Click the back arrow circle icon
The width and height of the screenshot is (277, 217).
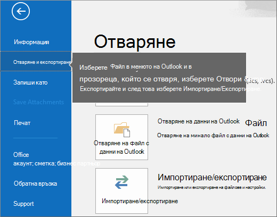point(21,11)
